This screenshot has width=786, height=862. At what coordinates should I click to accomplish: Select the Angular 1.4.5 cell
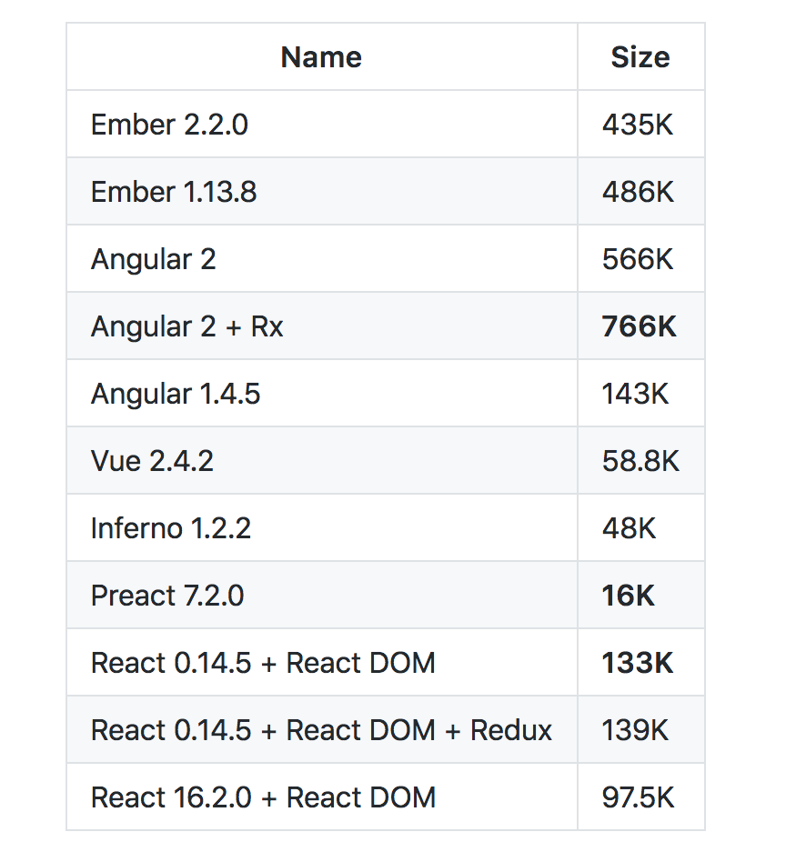pyautogui.click(x=176, y=394)
